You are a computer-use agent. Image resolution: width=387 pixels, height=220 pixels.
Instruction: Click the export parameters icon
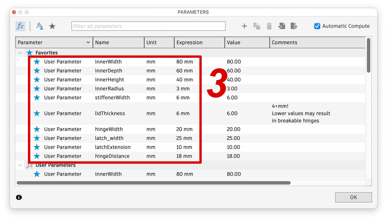[x=294, y=26]
